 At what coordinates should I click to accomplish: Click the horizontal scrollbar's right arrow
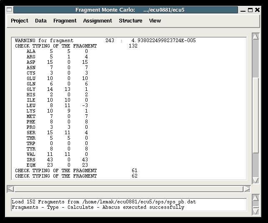pos(246,189)
